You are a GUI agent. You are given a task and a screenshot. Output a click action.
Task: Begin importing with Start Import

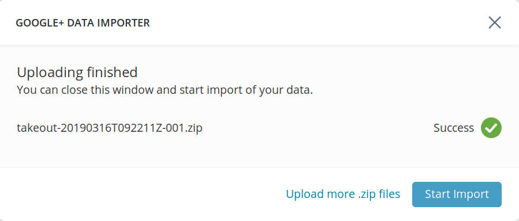coord(457,195)
